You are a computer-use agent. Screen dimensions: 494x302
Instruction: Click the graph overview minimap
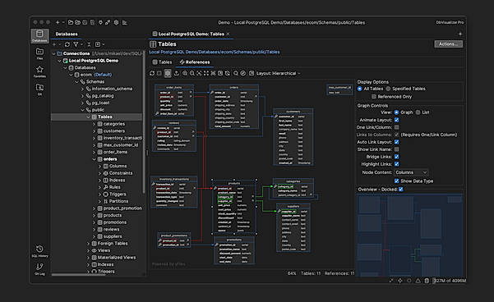click(x=409, y=236)
